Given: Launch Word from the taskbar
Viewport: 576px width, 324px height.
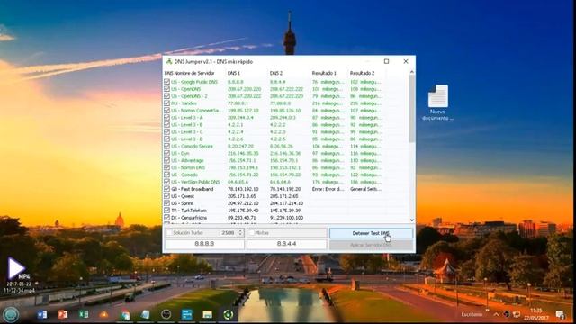Looking at the screenshot, I should (42, 314).
